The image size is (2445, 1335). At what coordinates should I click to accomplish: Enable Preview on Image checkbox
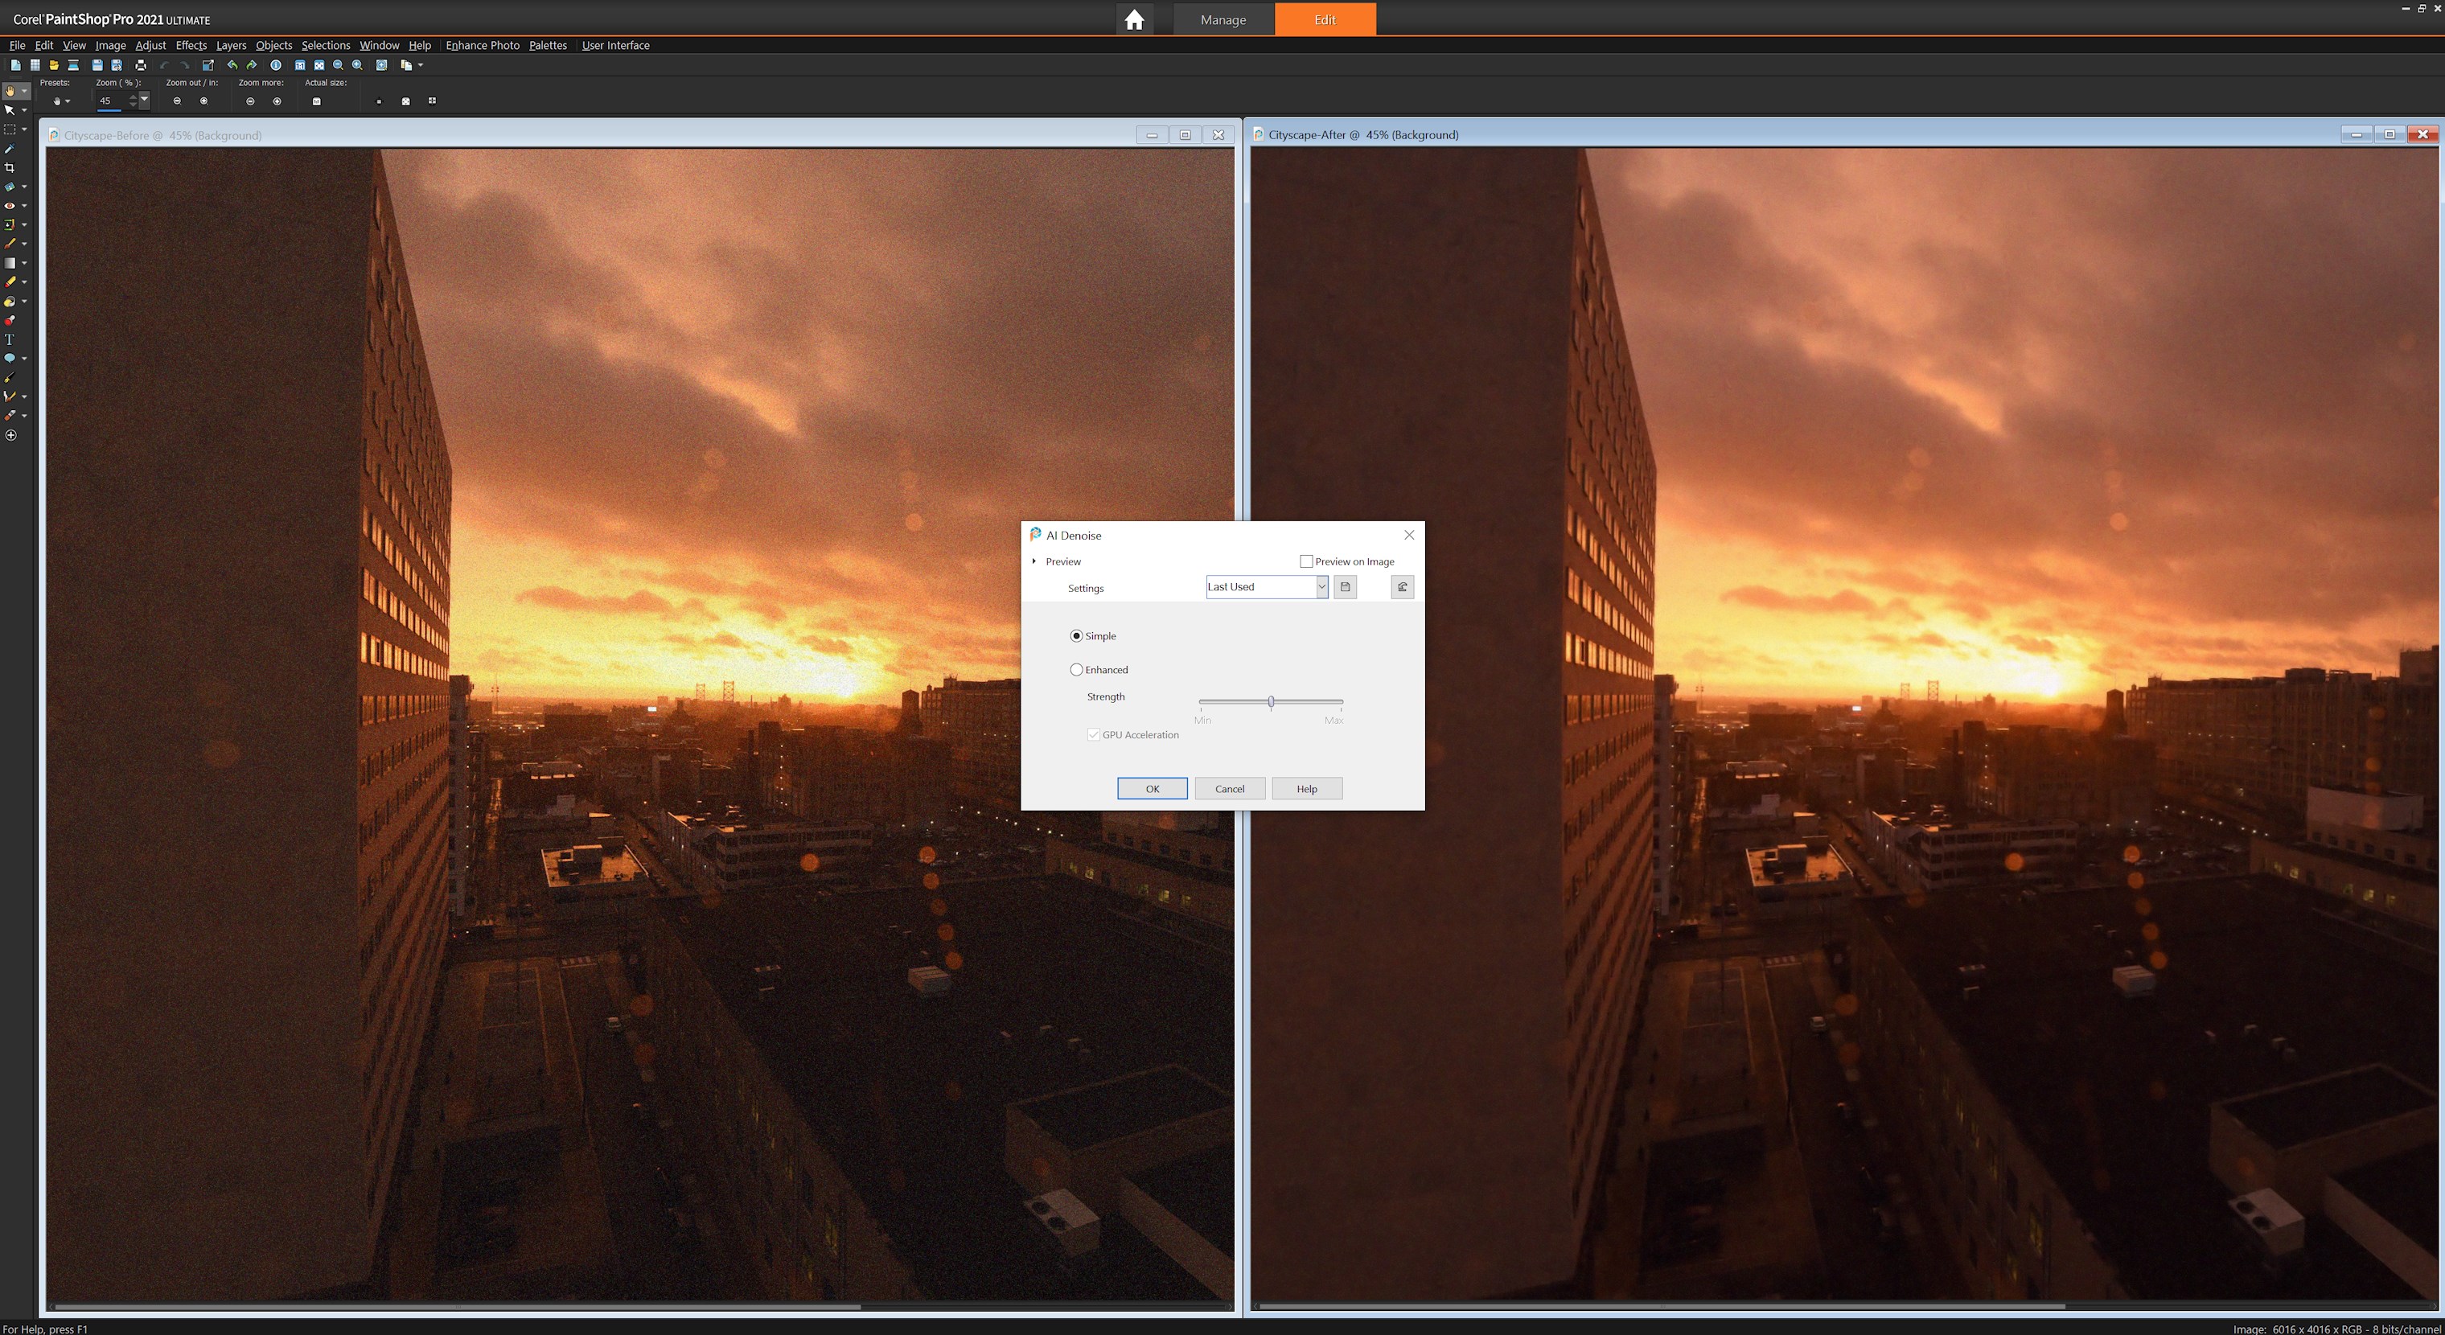click(1306, 561)
